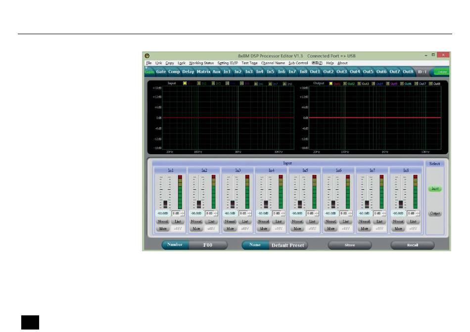Screen dimensions: 470x332
Task: Open the Test Tone menu
Action: coord(249,63)
